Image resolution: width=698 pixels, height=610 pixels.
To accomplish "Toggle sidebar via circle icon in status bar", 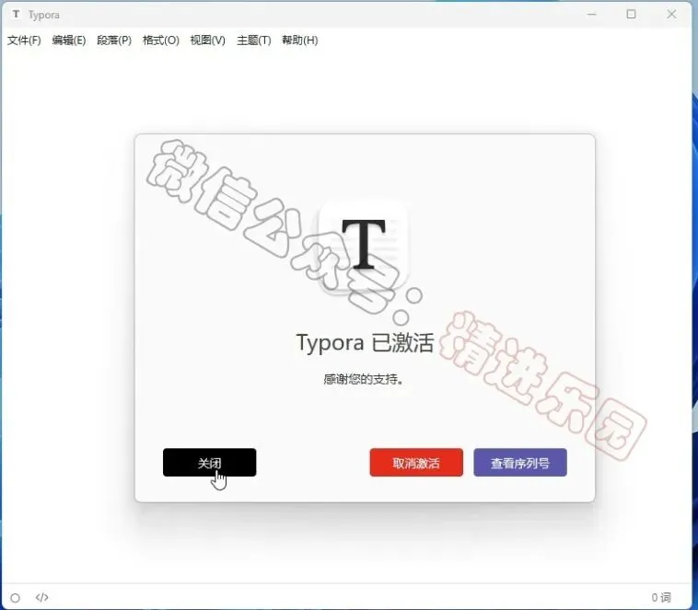I will (15, 597).
